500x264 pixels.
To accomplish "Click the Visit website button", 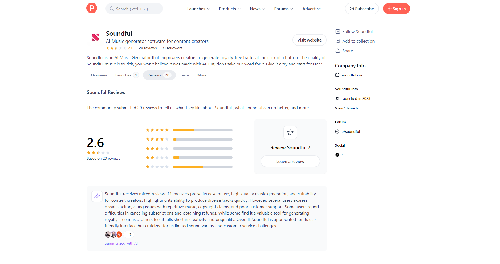I will click(x=309, y=40).
